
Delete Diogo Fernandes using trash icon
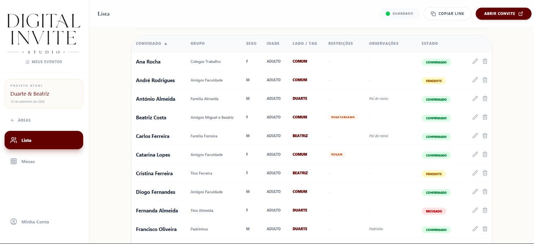pyautogui.click(x=485, y=192)
